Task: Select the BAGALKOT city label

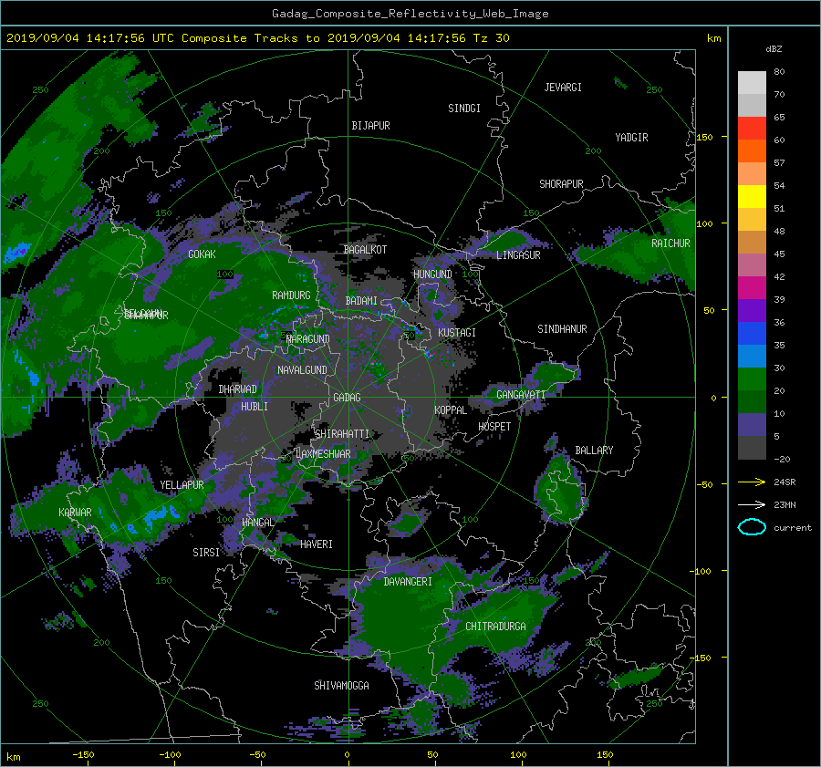Action: point(365,250)
